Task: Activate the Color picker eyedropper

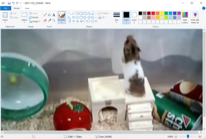Action: 49,20
